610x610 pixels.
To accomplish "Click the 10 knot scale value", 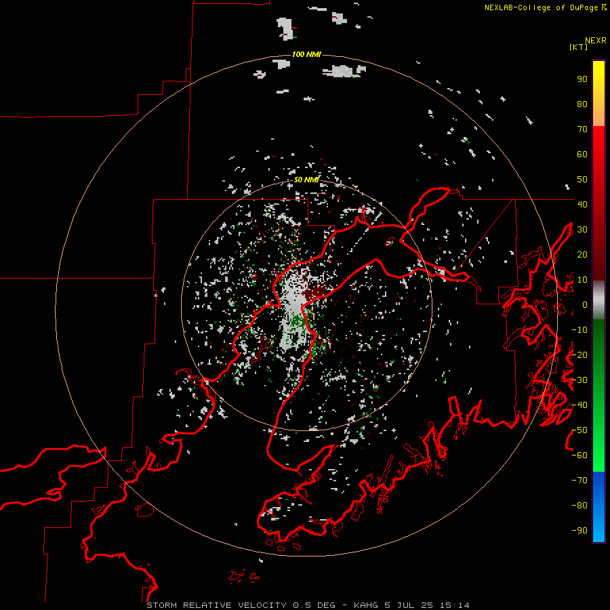I will pyautogui.click(x=582, y=280).
